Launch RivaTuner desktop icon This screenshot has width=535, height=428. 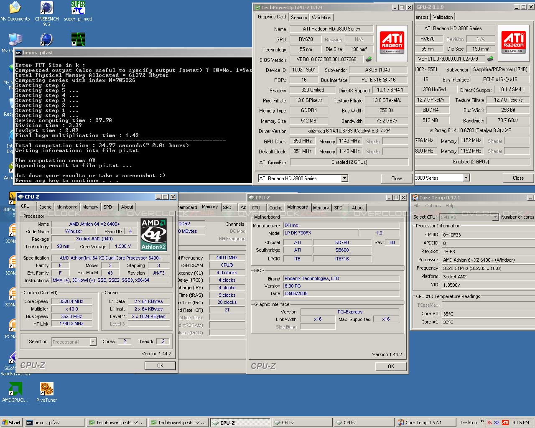(46, 392)
